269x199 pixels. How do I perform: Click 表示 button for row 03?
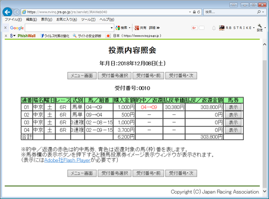[x=233, y=122]
